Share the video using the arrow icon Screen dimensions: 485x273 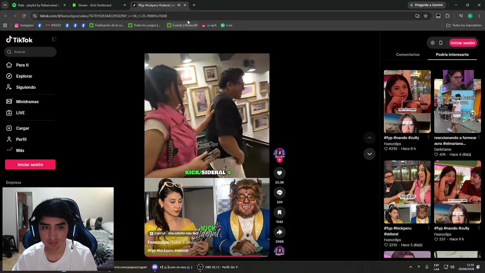(x=280, y=232)
